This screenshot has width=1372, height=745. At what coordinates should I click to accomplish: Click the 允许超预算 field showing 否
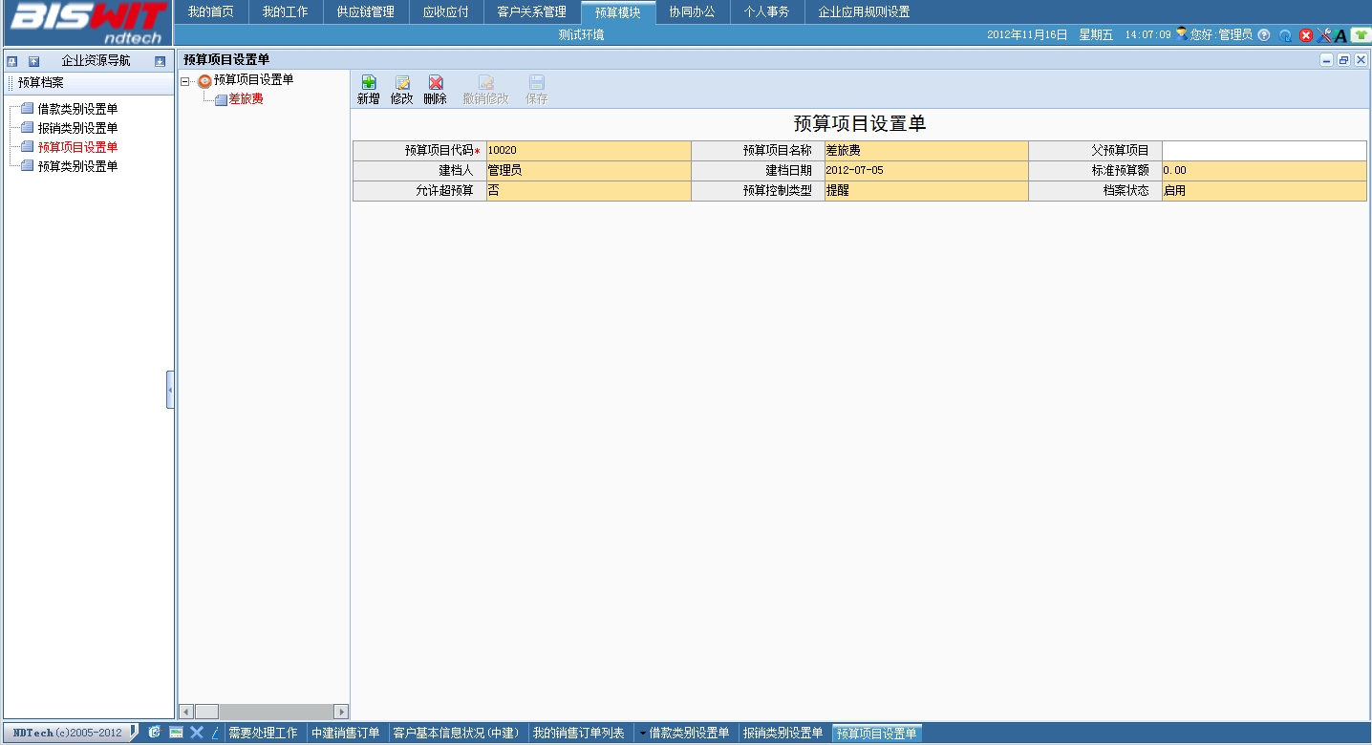(x=589, y=191)
